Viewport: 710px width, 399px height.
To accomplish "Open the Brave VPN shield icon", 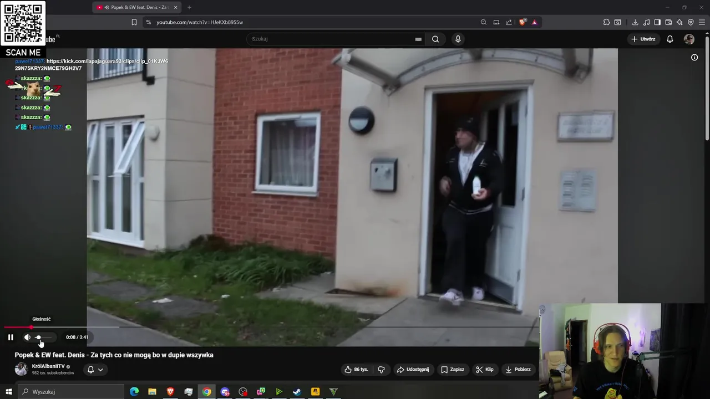I will point(691,22).
